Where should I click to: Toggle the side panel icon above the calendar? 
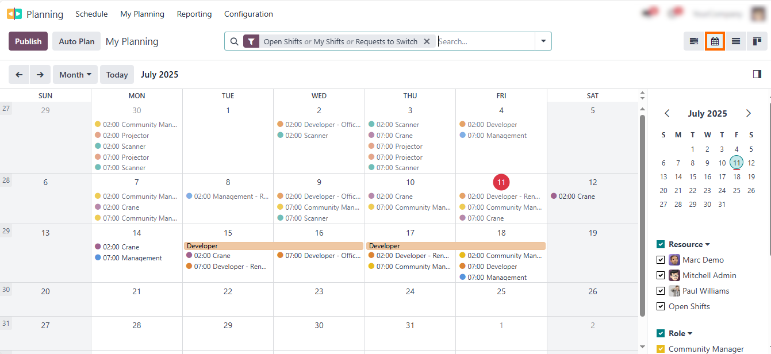tap(757, 74)
